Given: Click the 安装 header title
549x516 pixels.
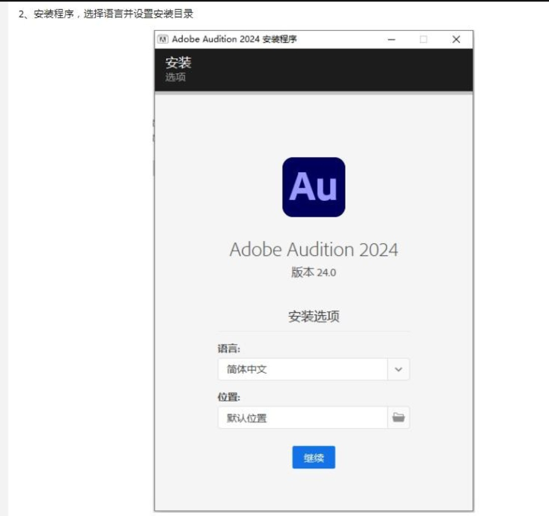Looking at the screenshot, I should click(x=178, y=63).
